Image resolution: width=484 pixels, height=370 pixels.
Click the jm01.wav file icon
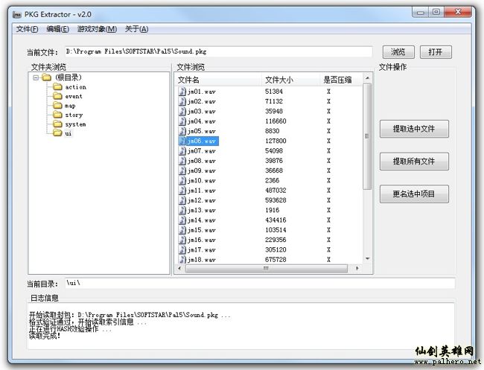(x=182, y=92)
